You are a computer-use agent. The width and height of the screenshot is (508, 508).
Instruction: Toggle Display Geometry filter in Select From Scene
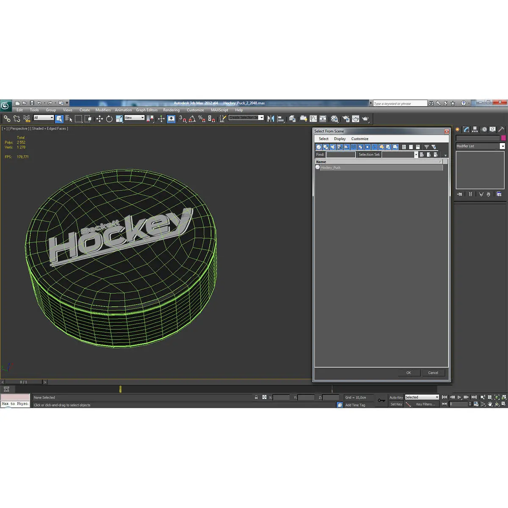pos(319,147)
